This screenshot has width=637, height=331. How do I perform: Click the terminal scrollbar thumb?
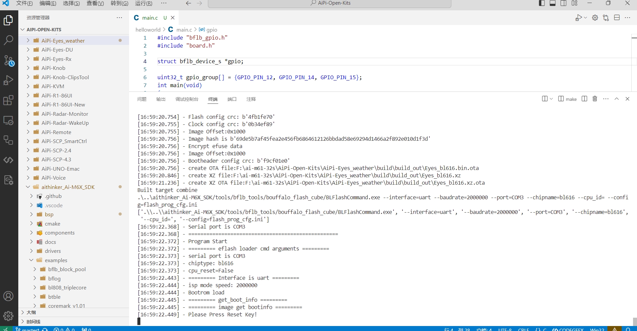tap(635, 322)
